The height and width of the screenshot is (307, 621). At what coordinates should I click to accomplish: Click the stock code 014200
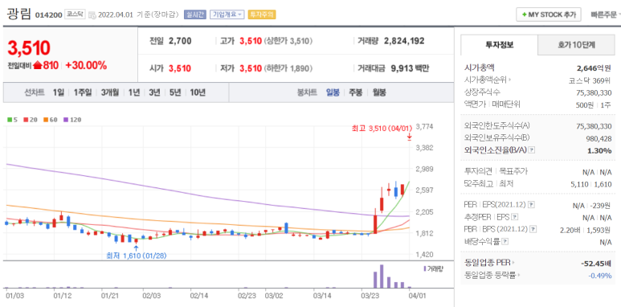(x=48, y=15)
